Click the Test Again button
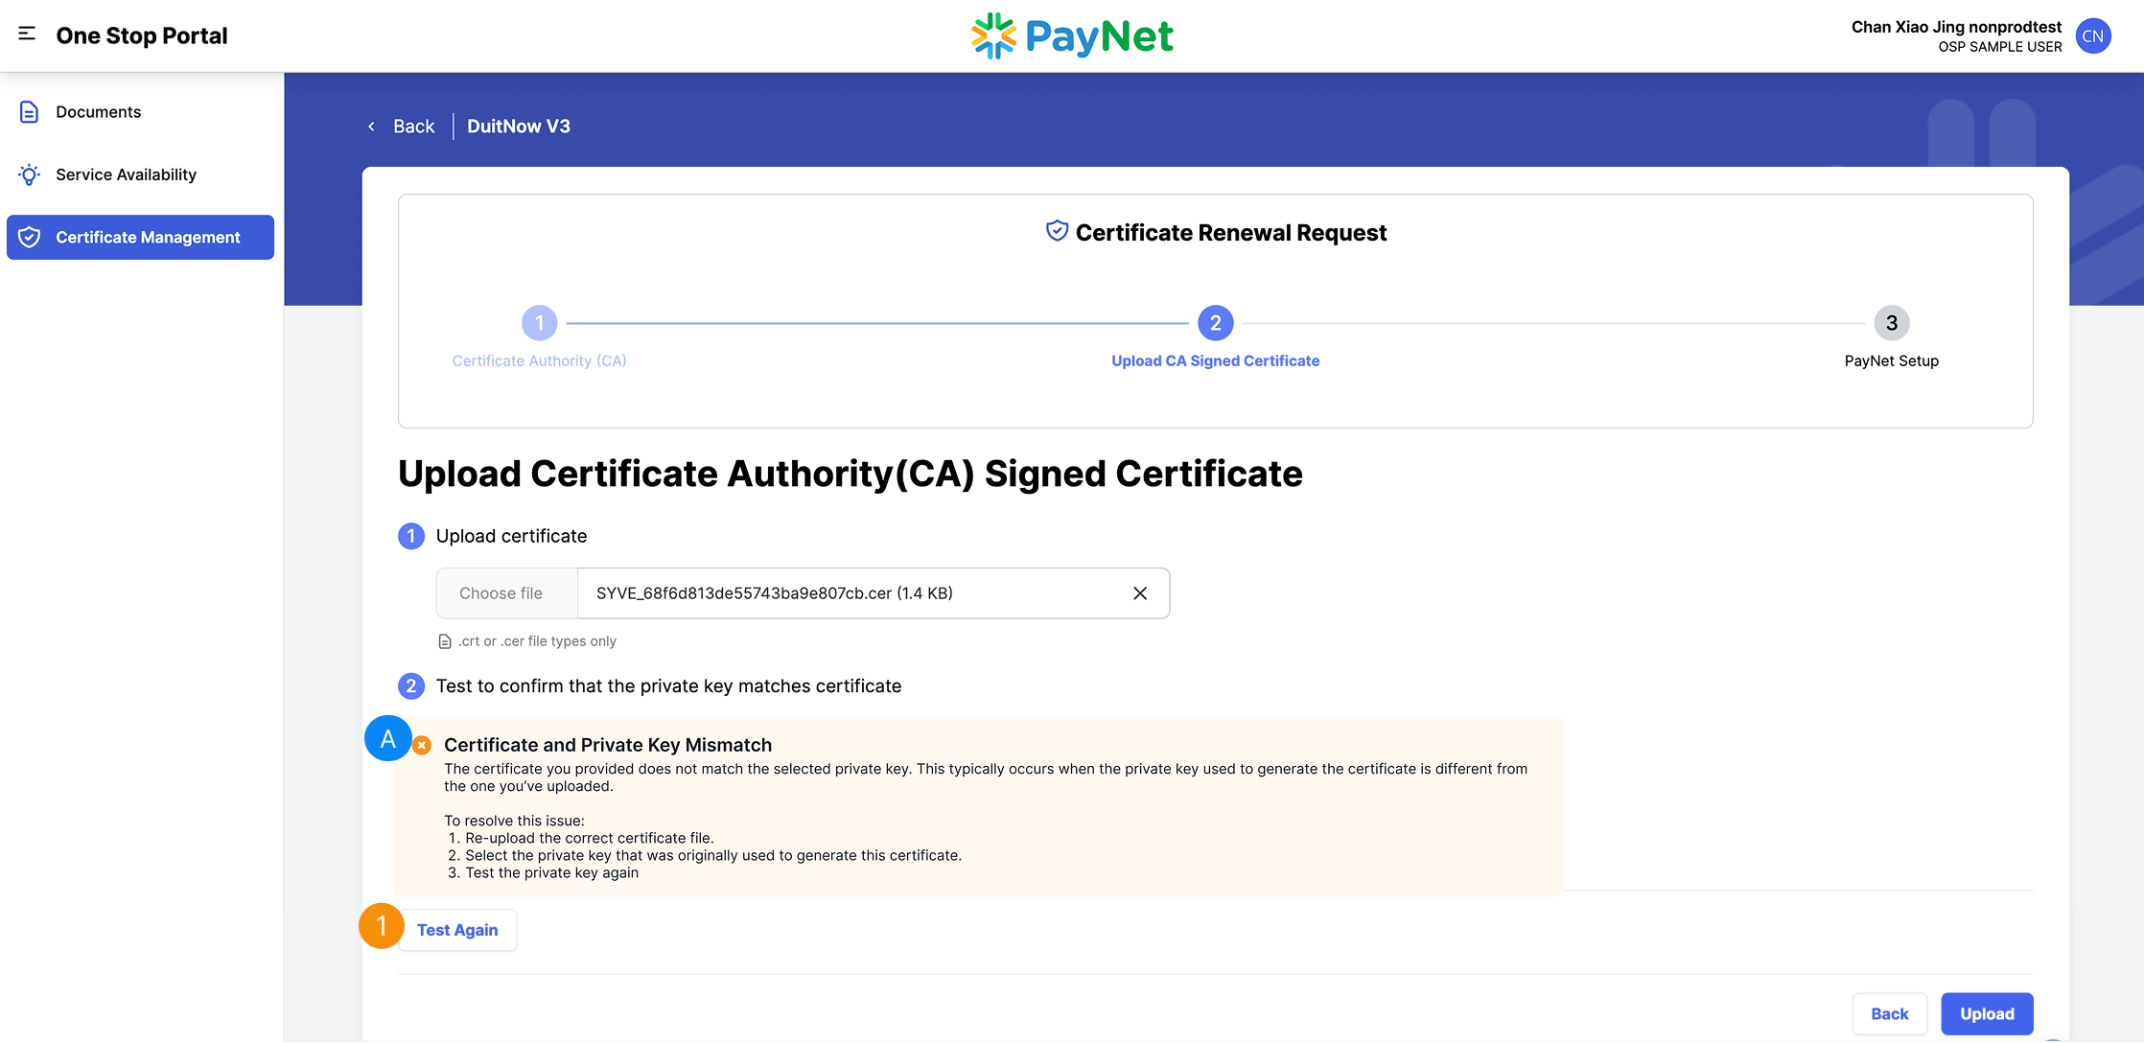The width and height of the screenshot is (2144, 1043). 457,929
